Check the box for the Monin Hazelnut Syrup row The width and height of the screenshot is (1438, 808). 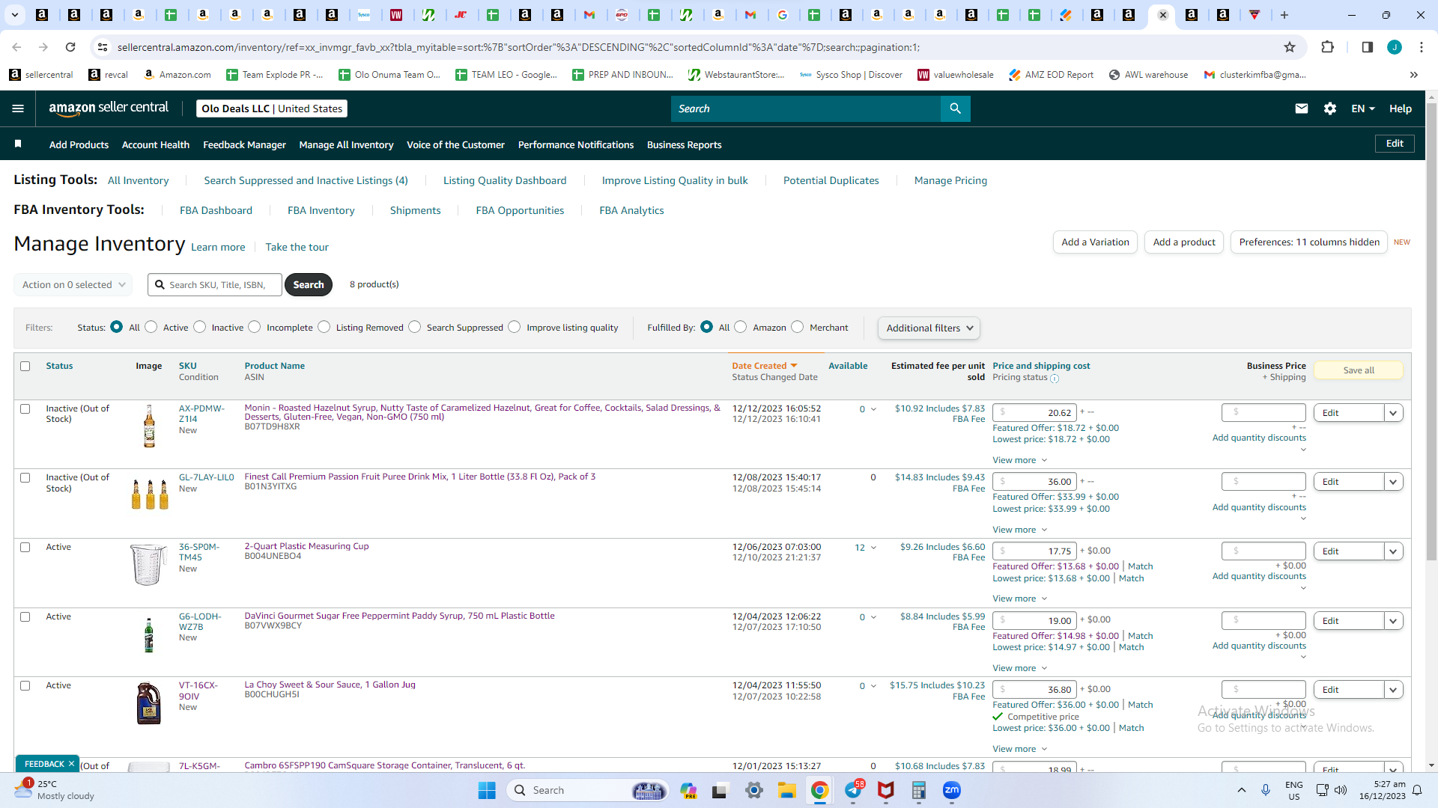coord(25,409)
